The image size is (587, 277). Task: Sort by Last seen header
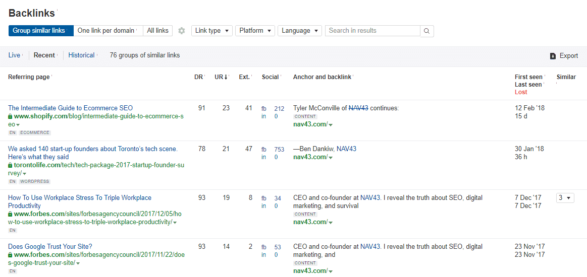[x=528, y=85]
